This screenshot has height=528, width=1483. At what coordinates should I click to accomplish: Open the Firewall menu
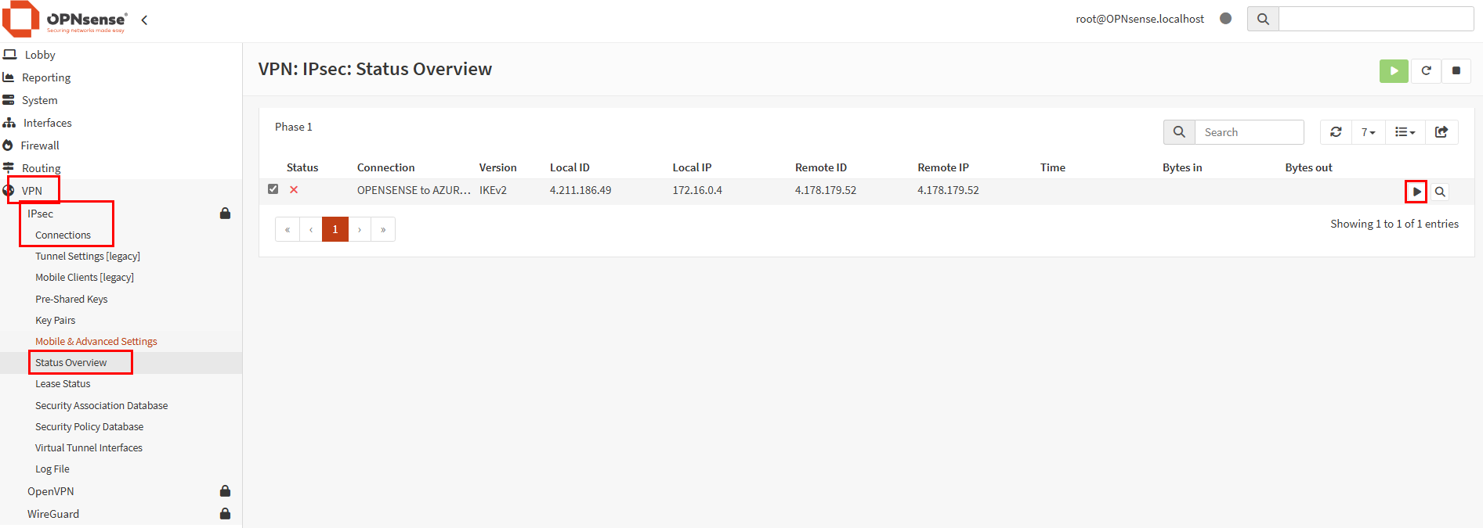40,145
